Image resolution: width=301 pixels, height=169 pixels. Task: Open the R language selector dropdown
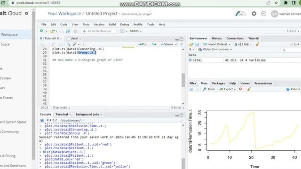click(x=191, y=49)
